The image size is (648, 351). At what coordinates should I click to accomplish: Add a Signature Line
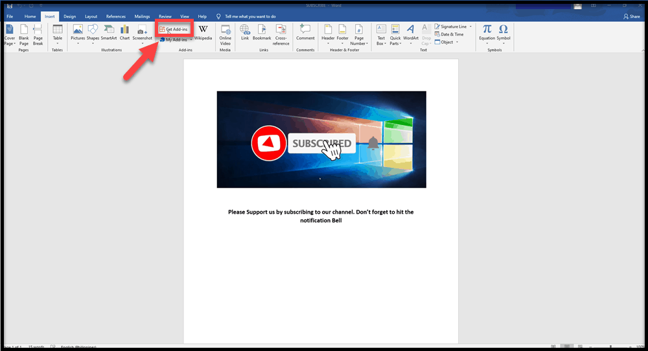(450, 27)
